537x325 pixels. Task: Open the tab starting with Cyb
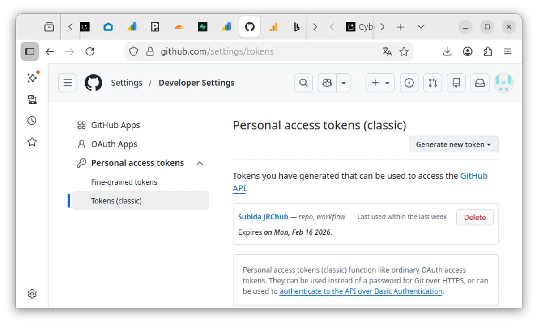click(359, 27)
